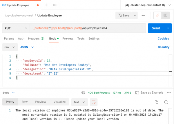Open the Text response format dropdown
Image resolution: width=174 pixels, height=124 pixels.
tap(80, 102)
